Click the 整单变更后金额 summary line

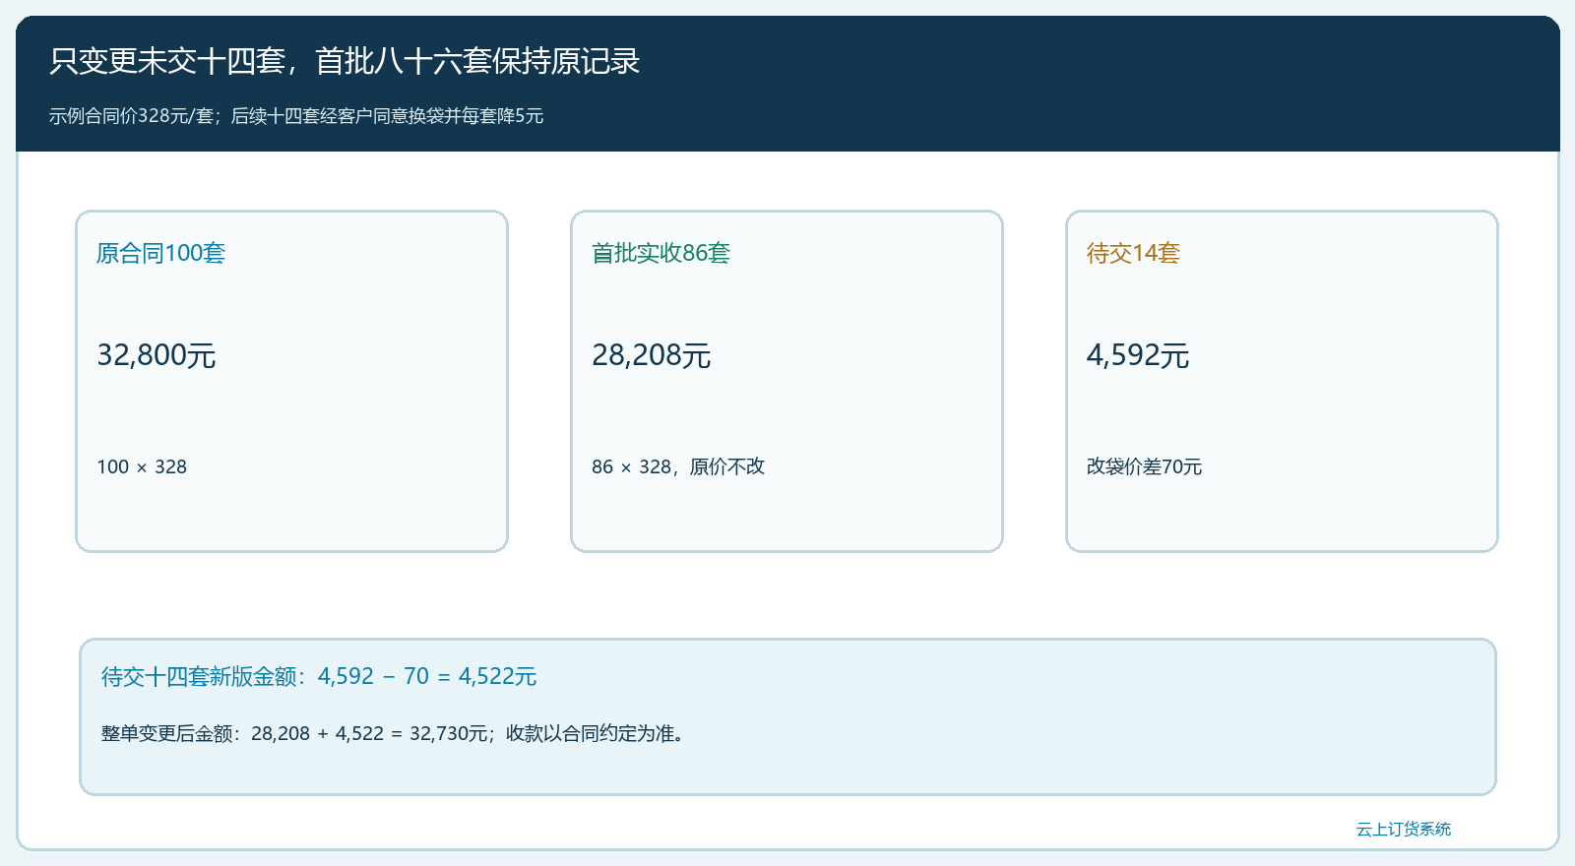click(393, 733)
